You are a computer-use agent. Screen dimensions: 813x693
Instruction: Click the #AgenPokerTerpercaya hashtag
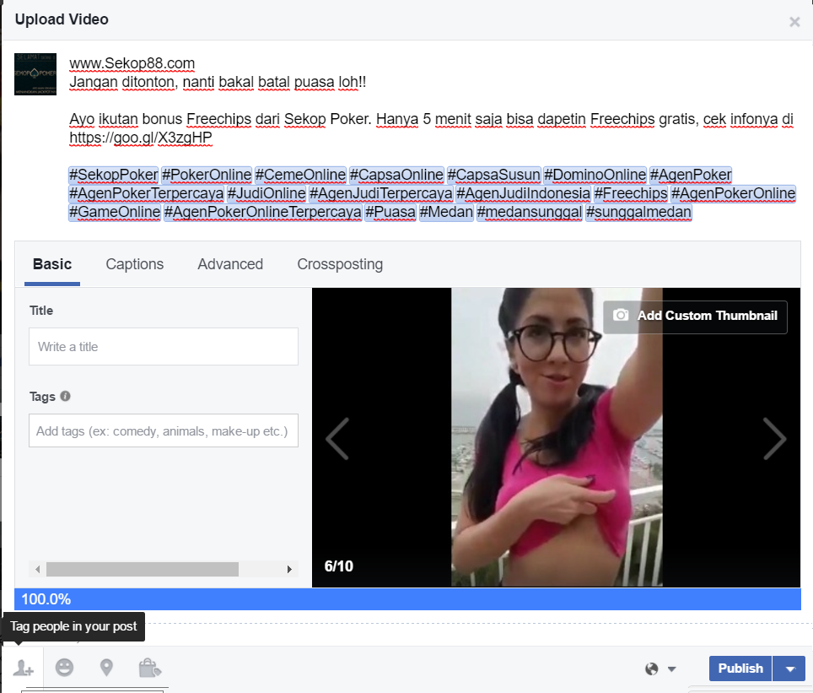point(146,193)
